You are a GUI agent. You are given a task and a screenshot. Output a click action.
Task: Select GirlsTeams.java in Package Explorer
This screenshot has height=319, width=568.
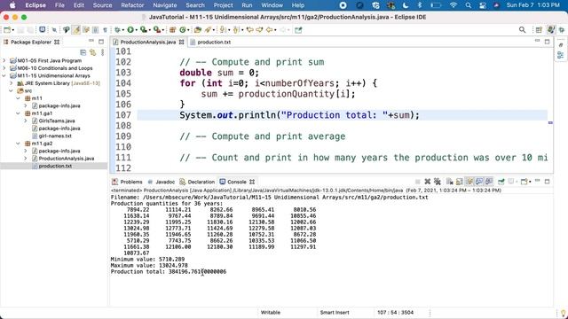click(x=57, y=121)
